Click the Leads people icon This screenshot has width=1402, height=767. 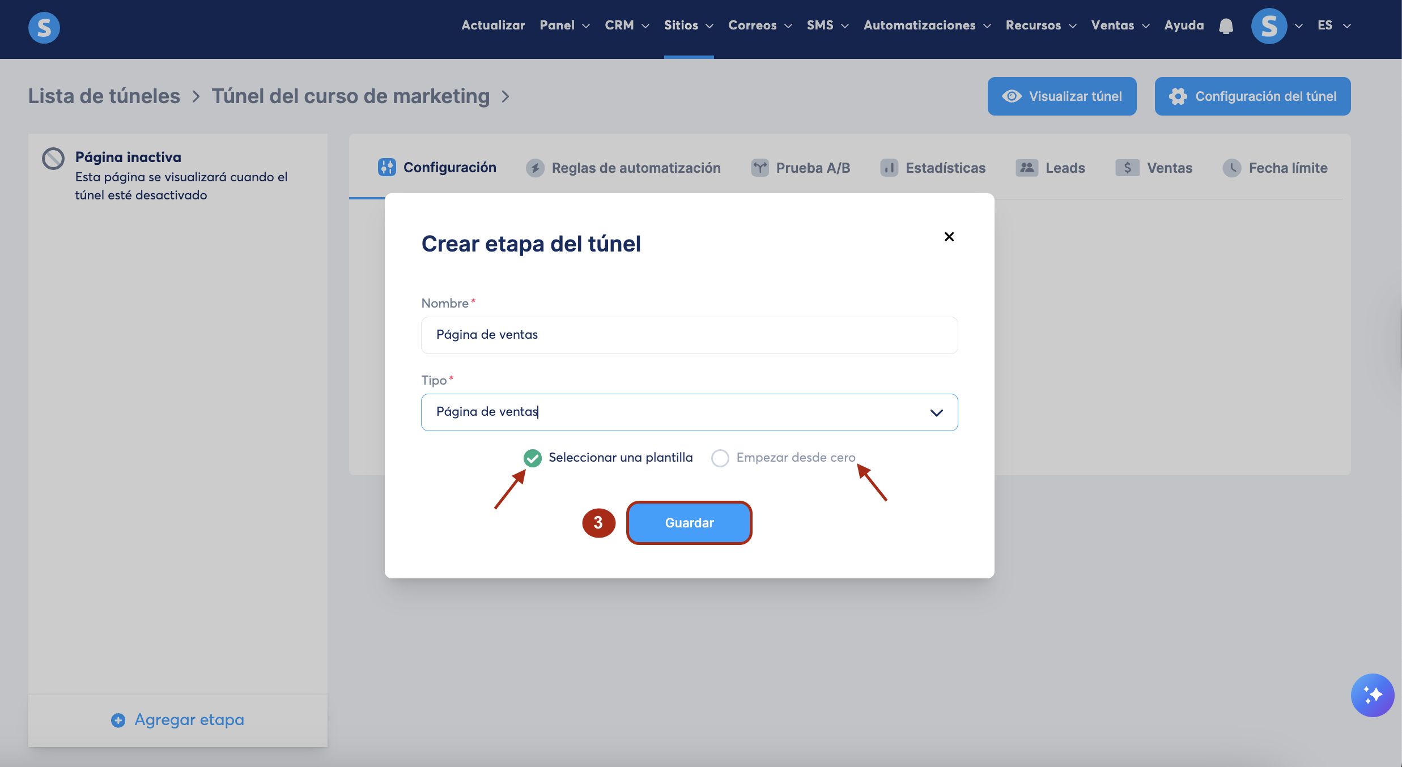1026,168
